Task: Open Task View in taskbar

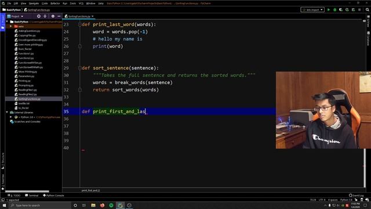Action: 84,205
